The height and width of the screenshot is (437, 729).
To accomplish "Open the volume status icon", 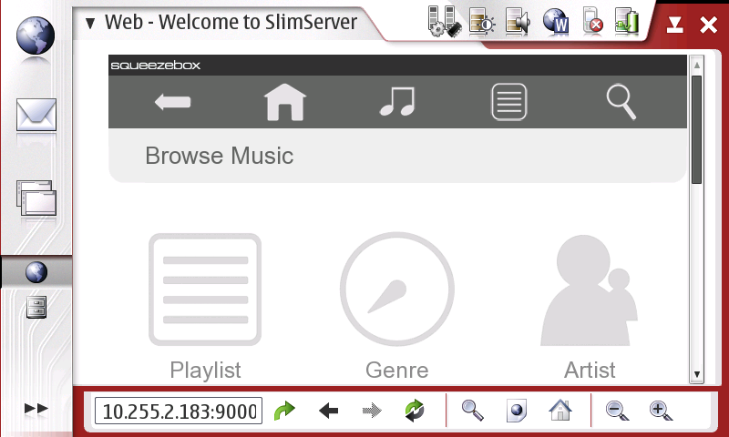I will [x=517, y=21].
